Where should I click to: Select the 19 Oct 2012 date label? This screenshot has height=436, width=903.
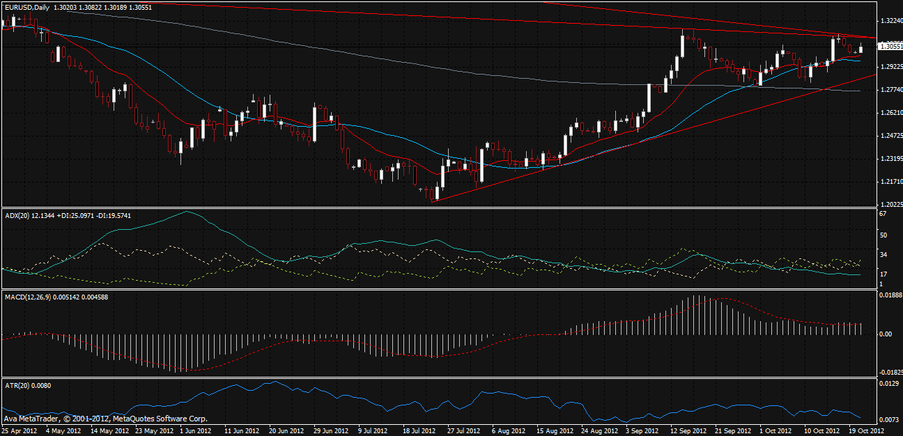pyautogui.click(x=864, y=430)
